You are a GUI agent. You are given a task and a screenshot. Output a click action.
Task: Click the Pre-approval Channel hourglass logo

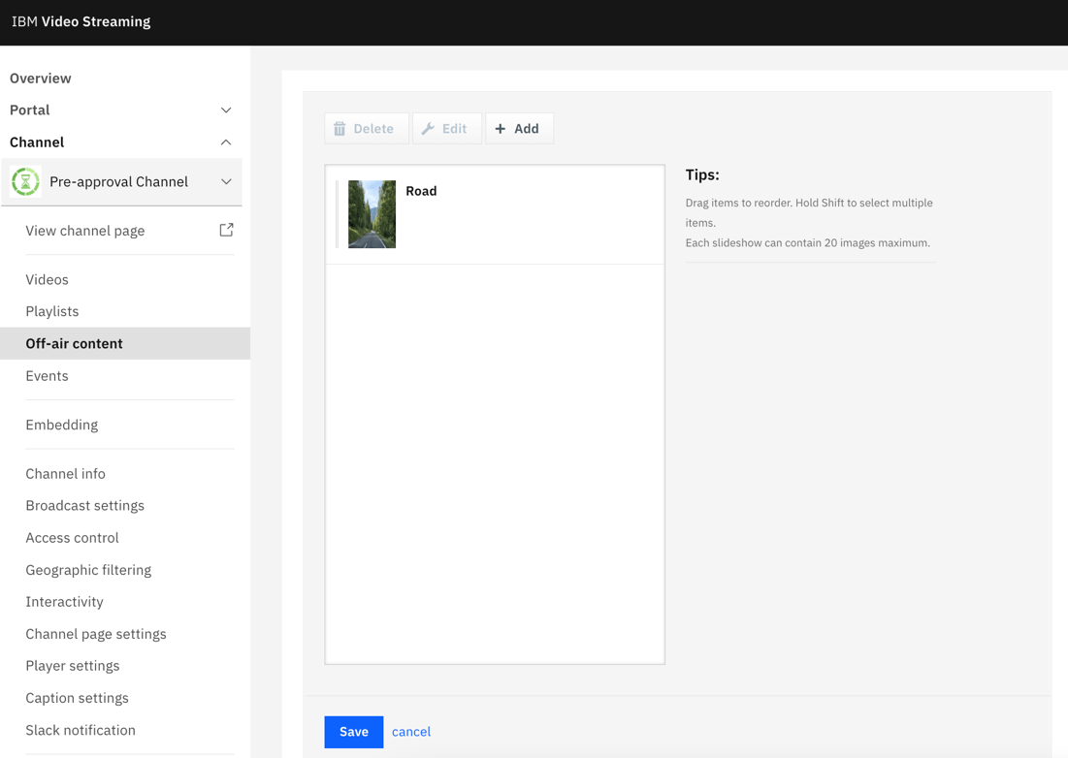(x=25, y=181)
